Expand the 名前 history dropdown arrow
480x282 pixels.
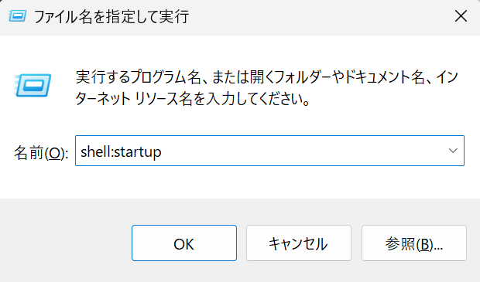point(453,151)
